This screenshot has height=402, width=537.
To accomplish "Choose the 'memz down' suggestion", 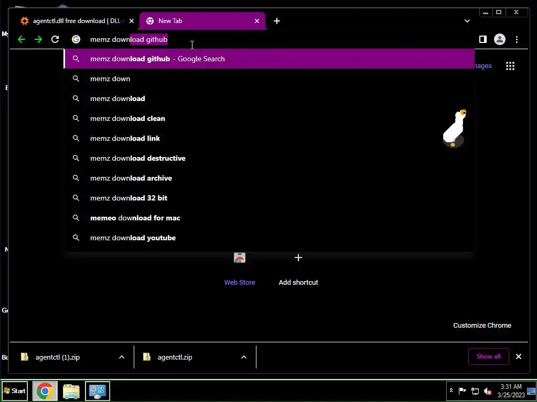I will click(x=269, y=79).
